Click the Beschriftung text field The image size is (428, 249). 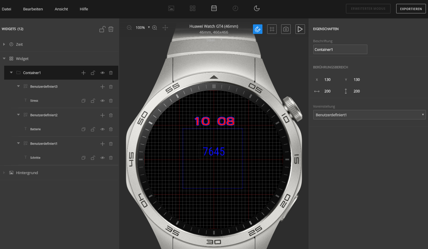tap(340, 49)
